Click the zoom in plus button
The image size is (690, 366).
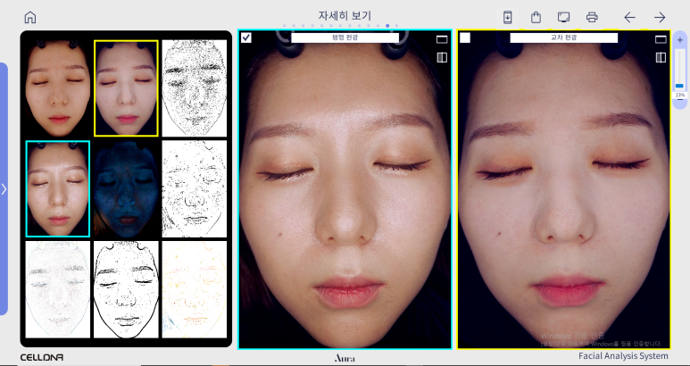(x=680, y=40)
